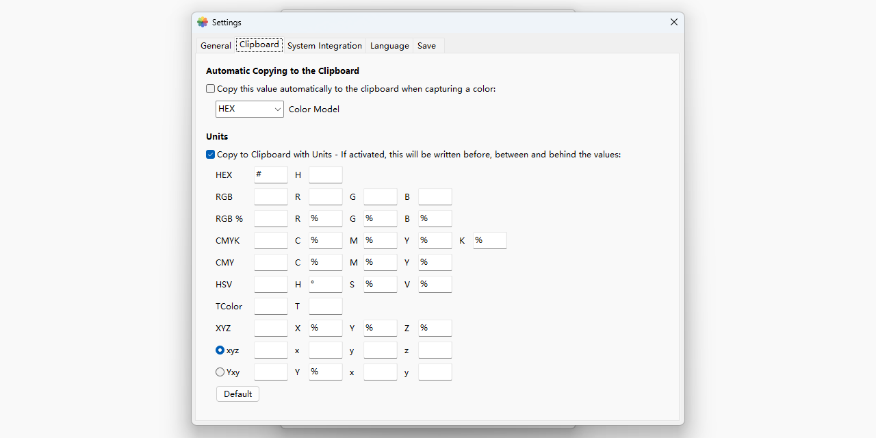Reset units with the Default button
The height and width of the screenshot is (438, 876).
pyautogui.click(x=237, y=394)
